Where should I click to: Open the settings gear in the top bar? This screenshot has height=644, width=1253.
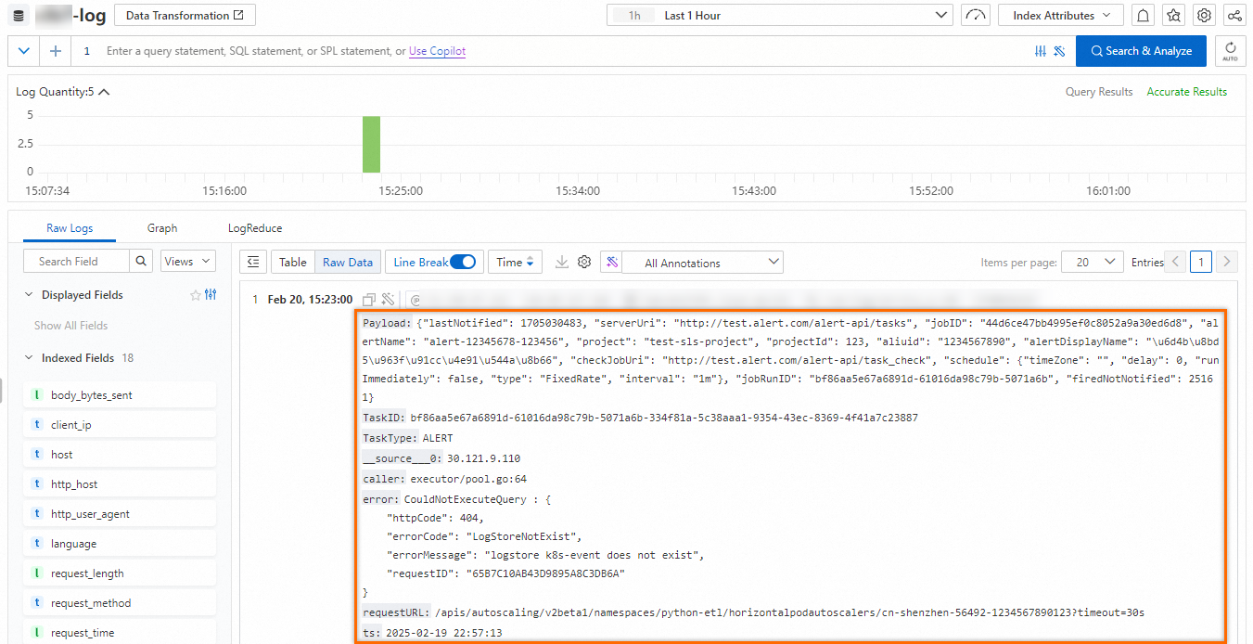click(1203, 15)
